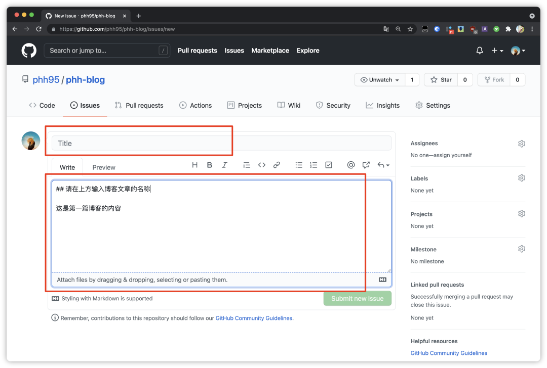The width and height of the screenshot is (547, 368).
Task: Add a hyperlink using the link icon
Action: click(x=276, y=165)
